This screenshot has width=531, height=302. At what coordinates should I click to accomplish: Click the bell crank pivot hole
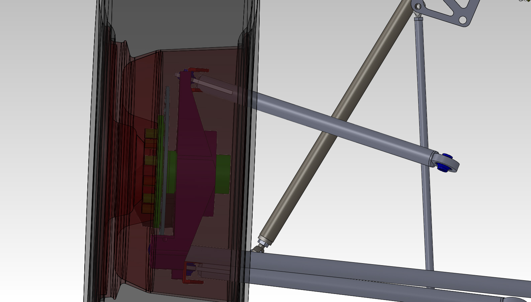click(418, 6)
